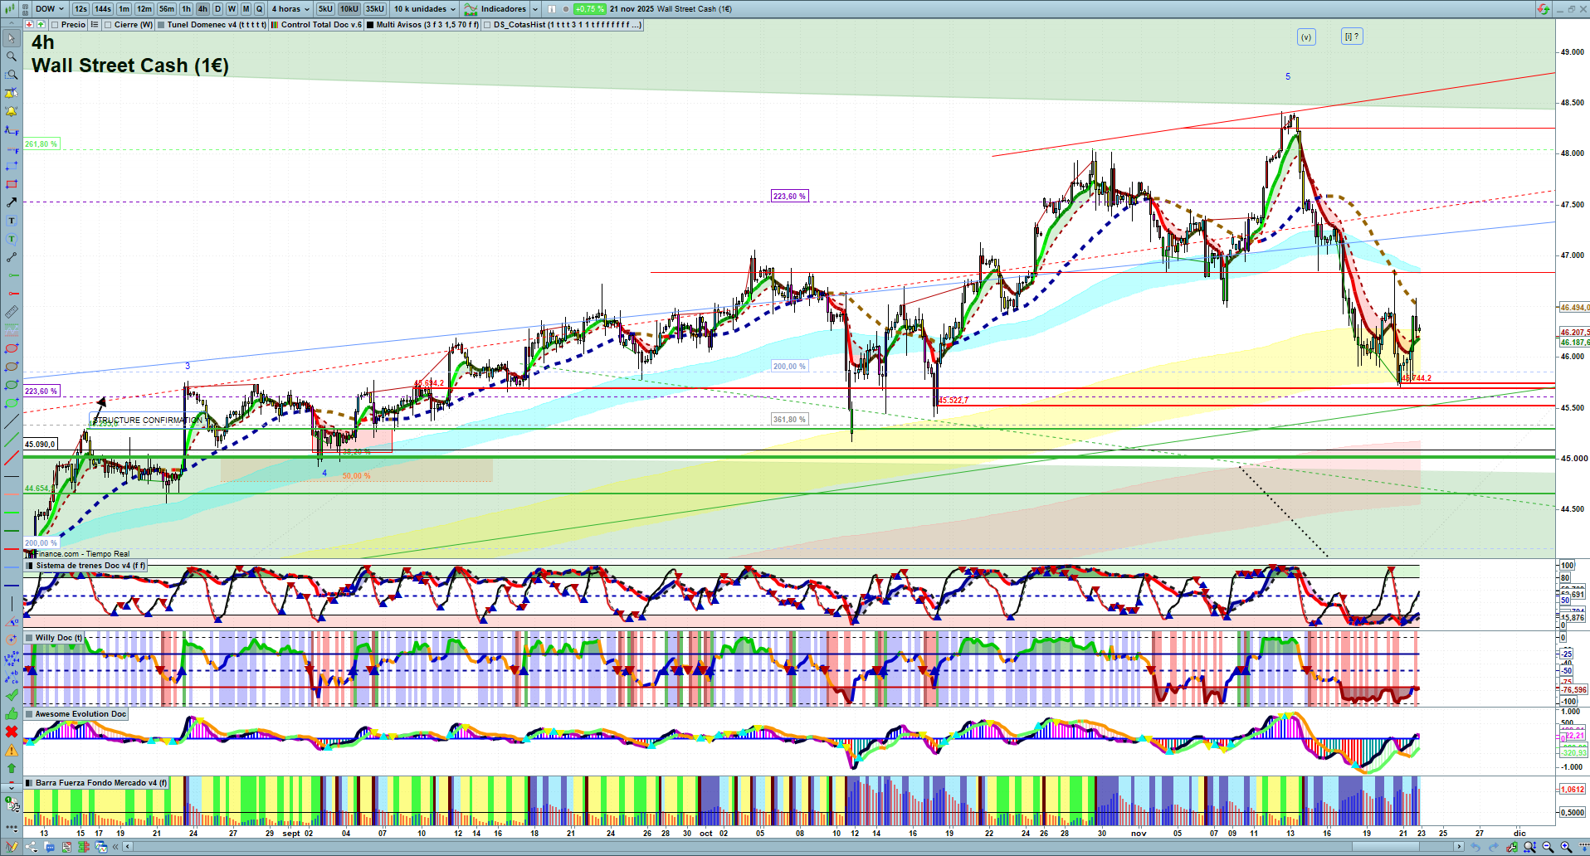Click the 35kU units button
The height and width of the screenshot is (856, 1590).
[x=375, y=9]
